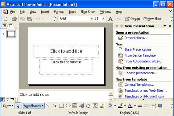Open Line Style options icon
This screenshot has width=174, height=116.
(x=140, y=105)
